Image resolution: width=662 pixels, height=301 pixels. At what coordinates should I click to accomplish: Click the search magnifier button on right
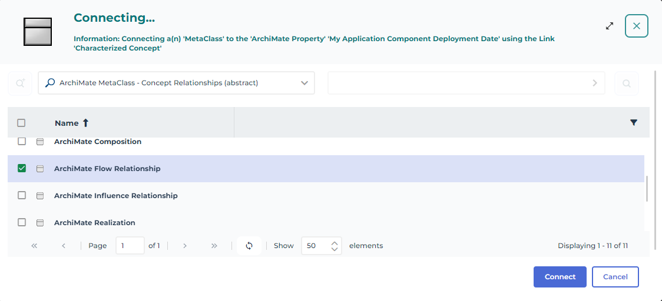point(627,83)
